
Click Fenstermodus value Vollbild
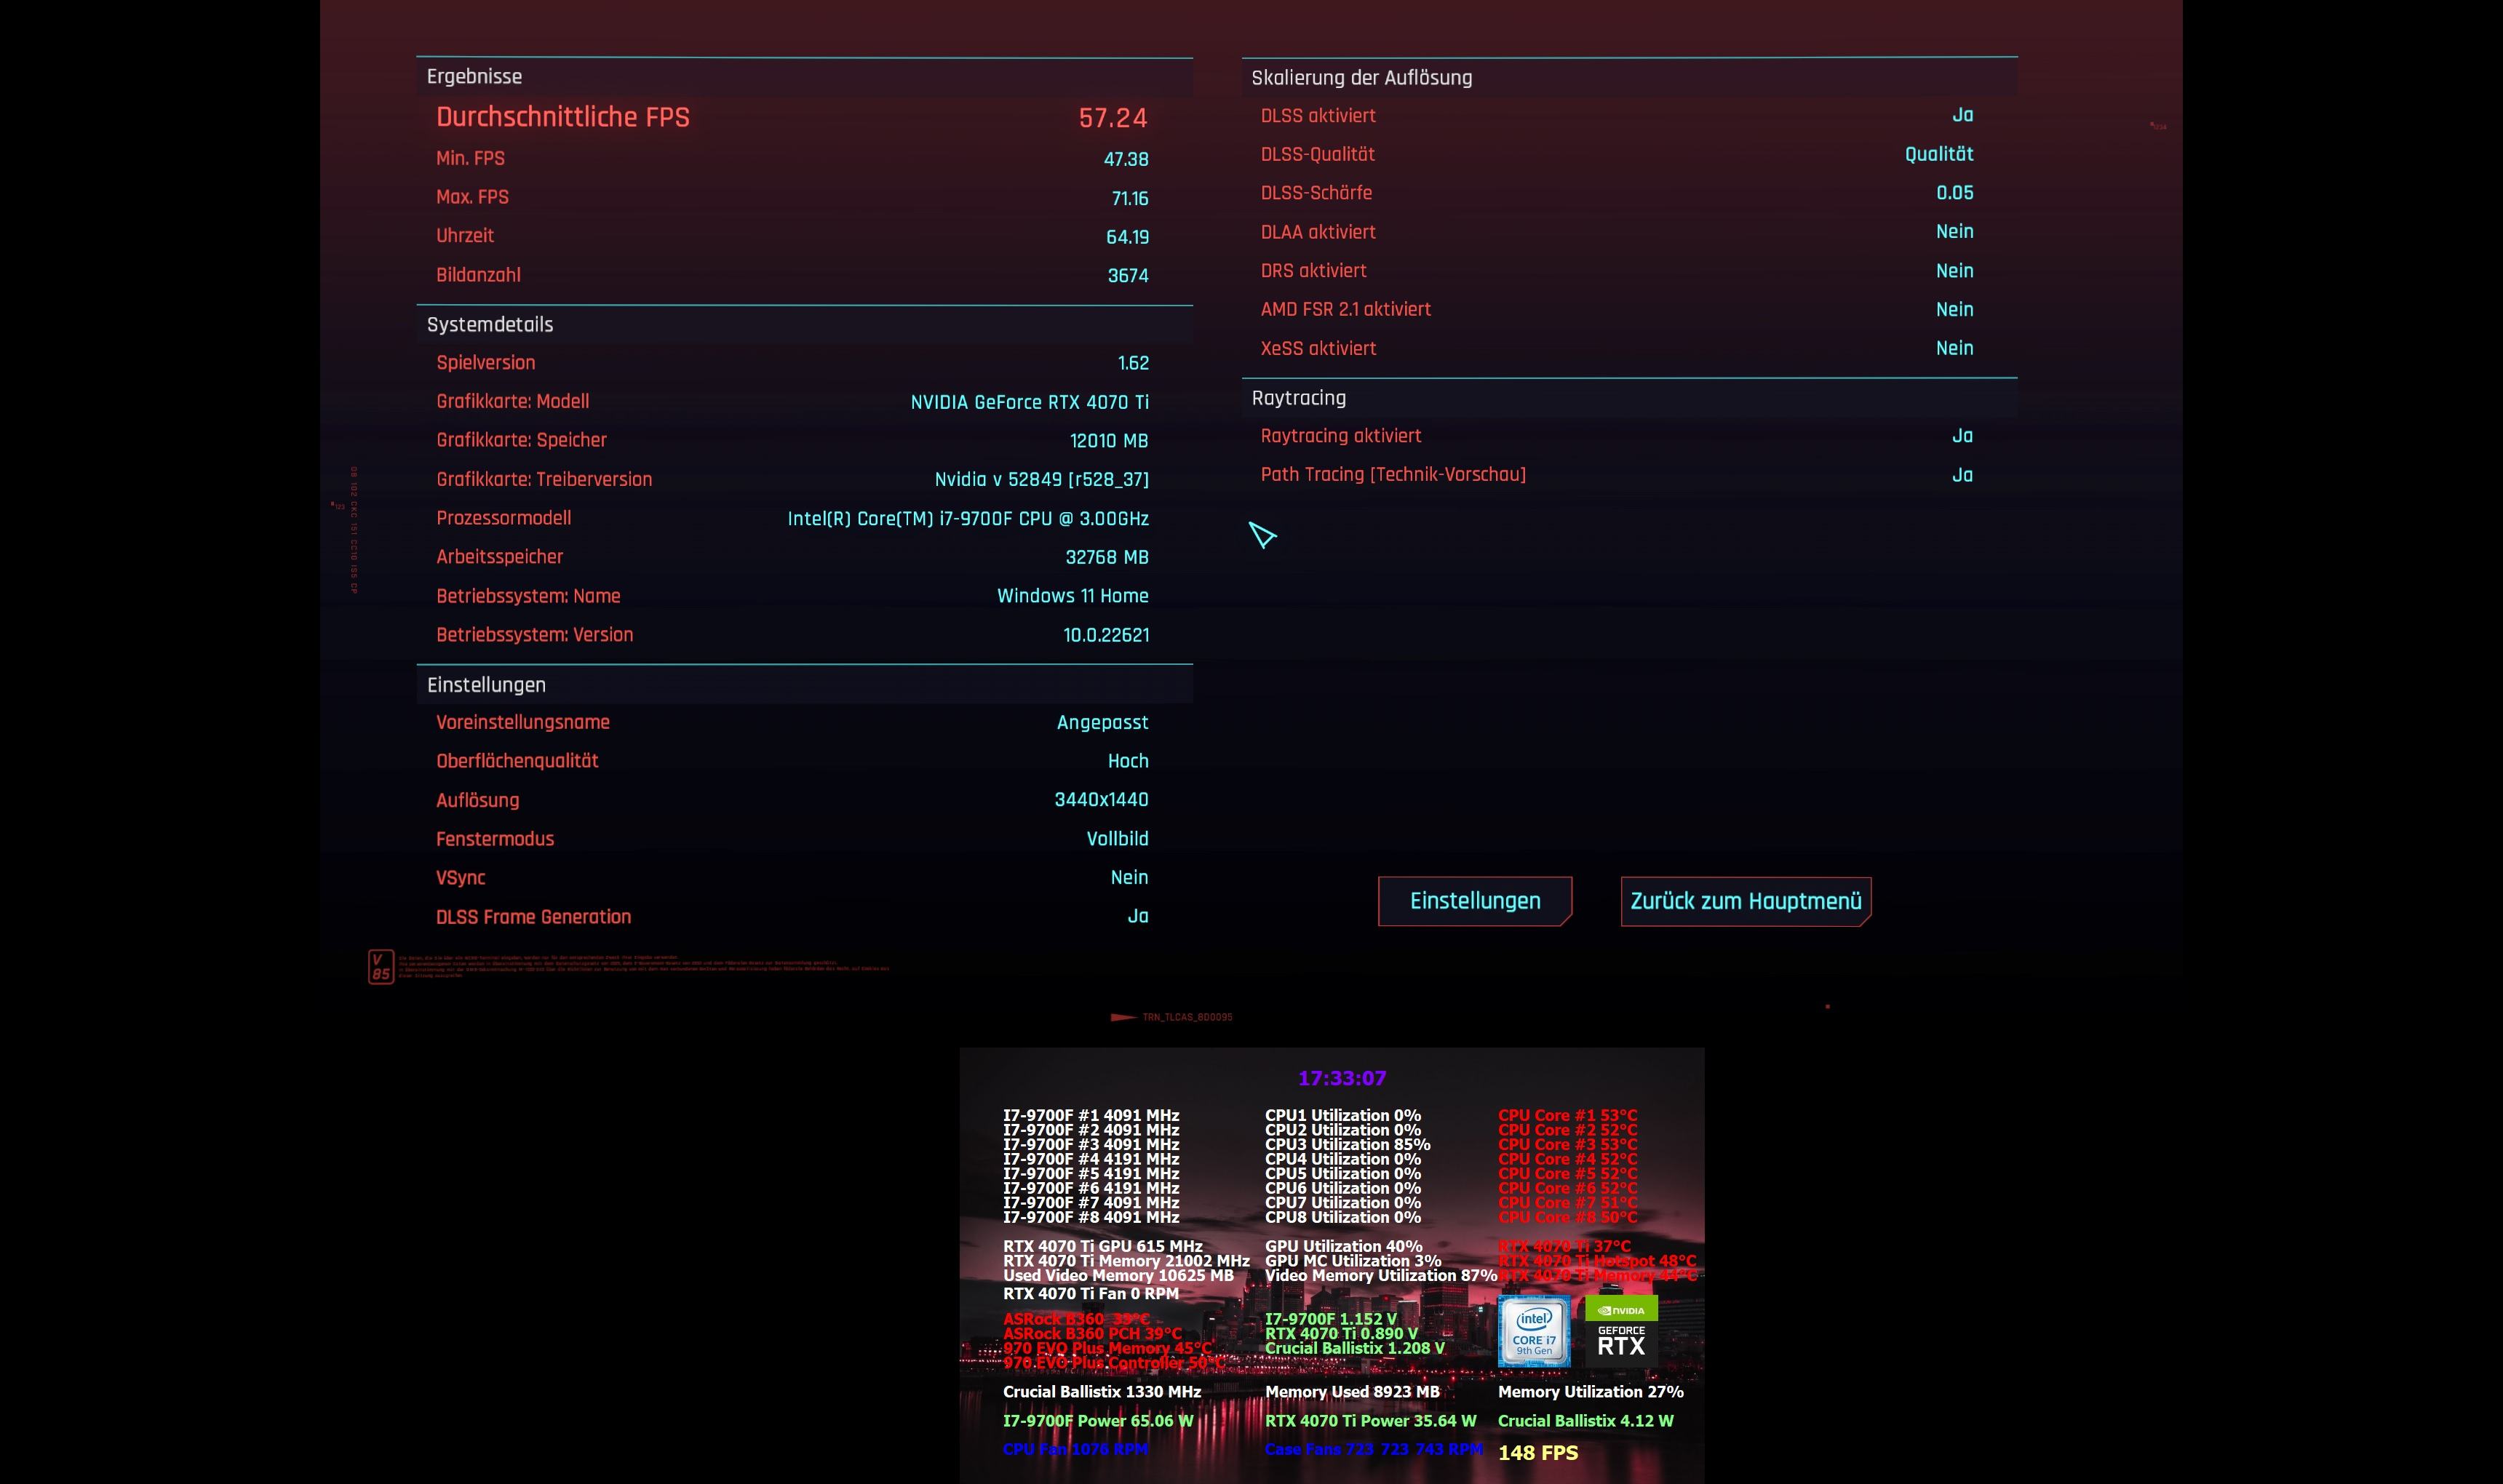[x=1117, y=839]
